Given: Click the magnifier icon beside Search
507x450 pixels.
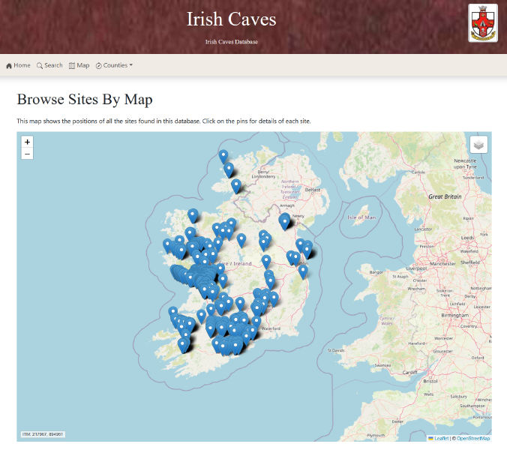Looking at the screenshot, I should coord(40,66).
